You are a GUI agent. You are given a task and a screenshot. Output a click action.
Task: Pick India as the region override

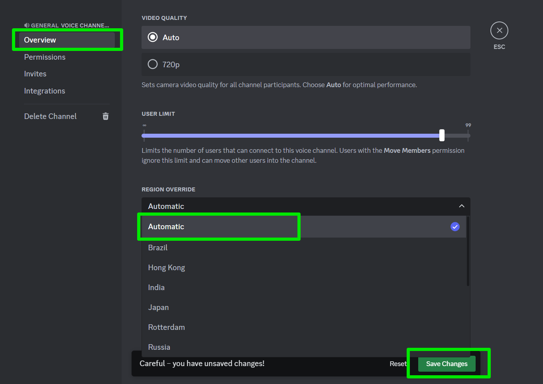(156, 287)
